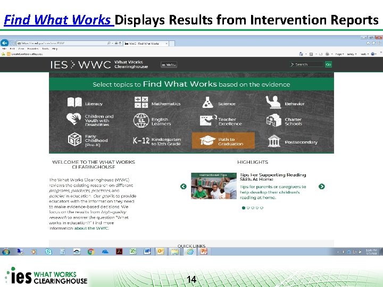Pick the Postsecondary columns icon
The height and width of the screenshot is (287, 383).
pos(274,141)
